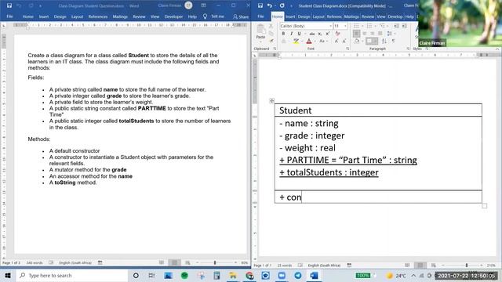This screenshot has width=502, height=282.
Task: Open File Explorer from the taskbar
Action: (x=233, y=275)
